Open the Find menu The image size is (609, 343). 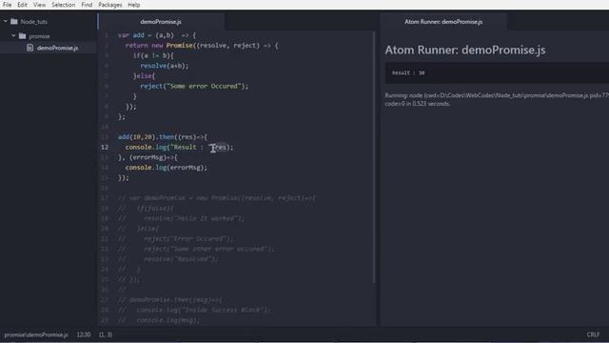pyautogui.click(x=87, y=5)
